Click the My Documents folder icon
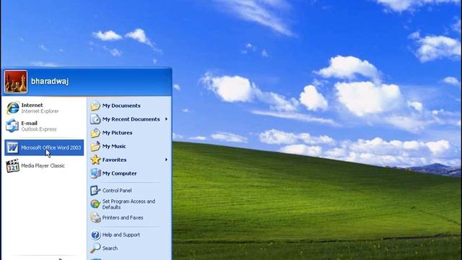462x260 pixels. (95, 105)
